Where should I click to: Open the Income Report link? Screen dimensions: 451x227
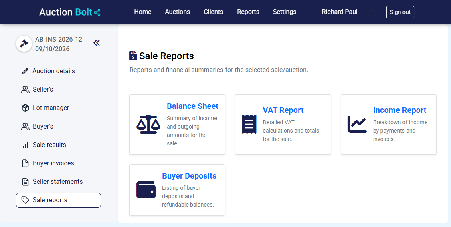[x=400, y=110]
